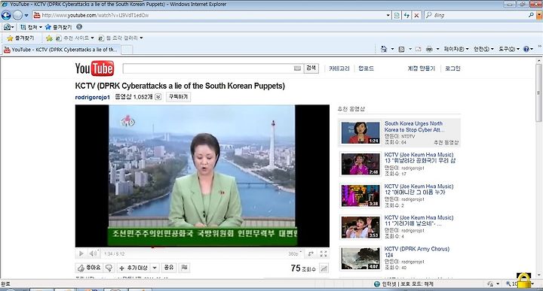Enter fullscreen with the fullscreen icon
Image resolution: width=543 pixels, height=291 pixels.
point(324,253)
